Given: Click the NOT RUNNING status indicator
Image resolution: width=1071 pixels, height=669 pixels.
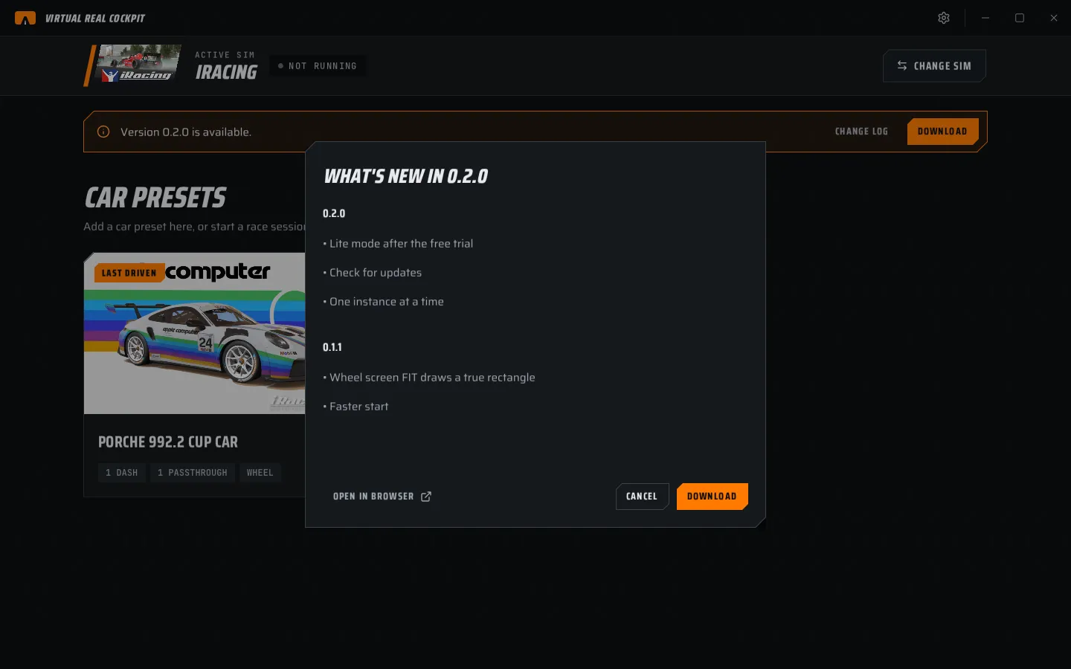Looking at the screenshot, I should coord(318,65).
